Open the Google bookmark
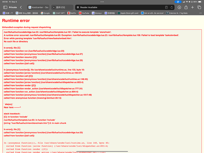The height and width of the screenshot is (153, 204). pyautogui.click(x=45, y=13)
